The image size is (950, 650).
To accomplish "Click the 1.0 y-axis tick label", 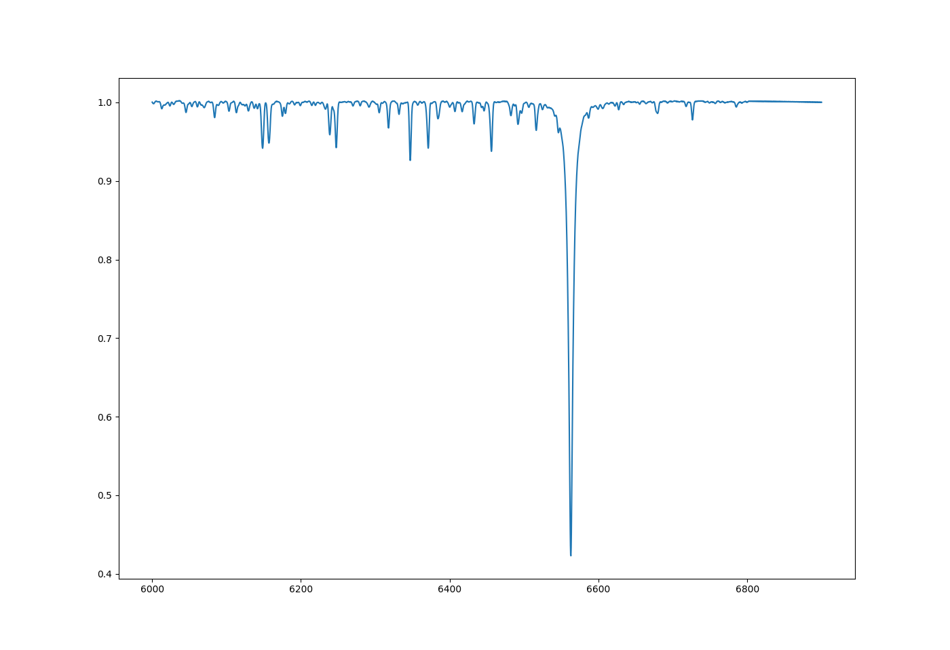I will [x=105, y=102].
